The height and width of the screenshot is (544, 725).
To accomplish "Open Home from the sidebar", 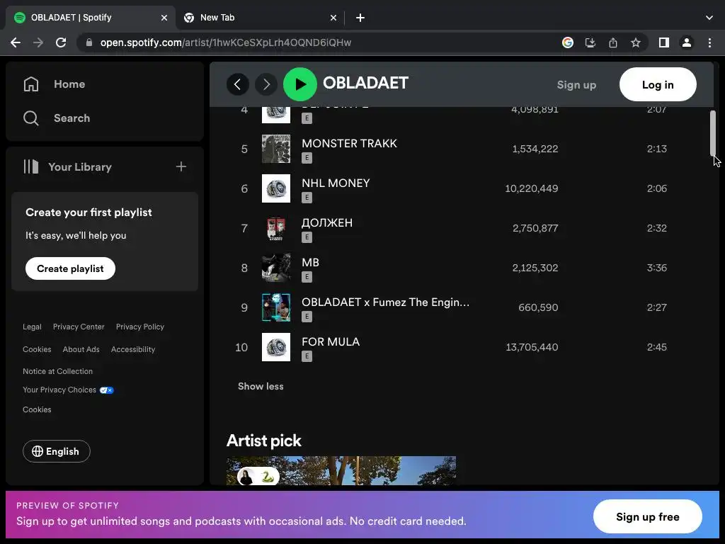I will tap(54, 84).
